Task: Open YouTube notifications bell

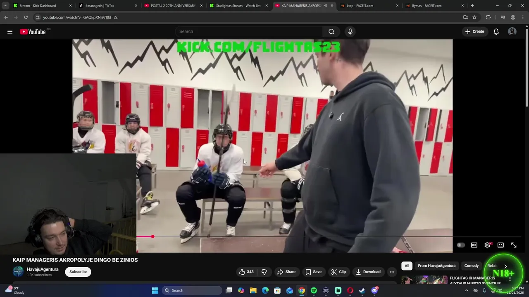Action: [496, 31]
